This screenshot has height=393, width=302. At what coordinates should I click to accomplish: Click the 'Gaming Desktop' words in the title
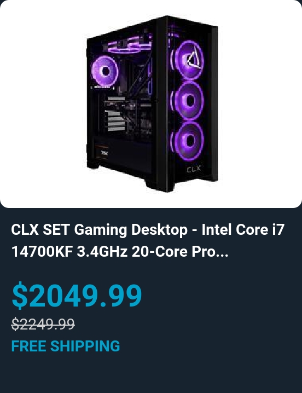pos(131,229)
